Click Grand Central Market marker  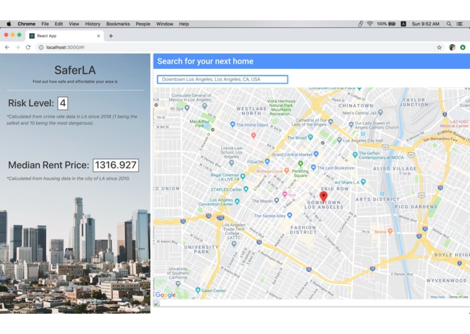coord(316,154)
